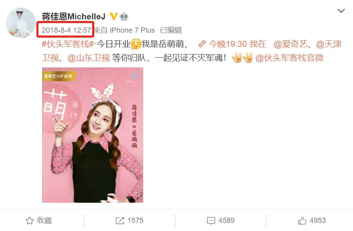Click the 来自 iPhone 7 Plus source
Image resolution: width=353 pixels, height=231 pixels.
[x=125, y=30]
